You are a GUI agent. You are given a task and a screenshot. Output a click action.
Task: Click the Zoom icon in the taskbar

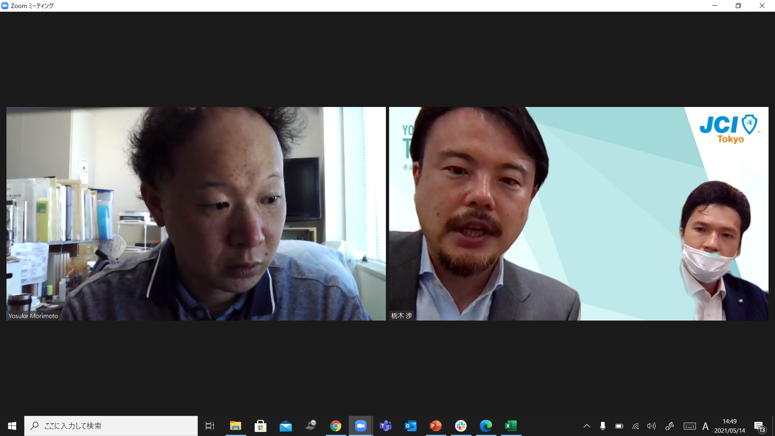360,426
